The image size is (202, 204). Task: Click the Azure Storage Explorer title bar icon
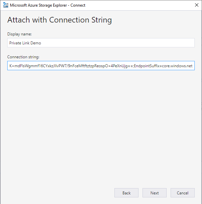click(6, 5)
